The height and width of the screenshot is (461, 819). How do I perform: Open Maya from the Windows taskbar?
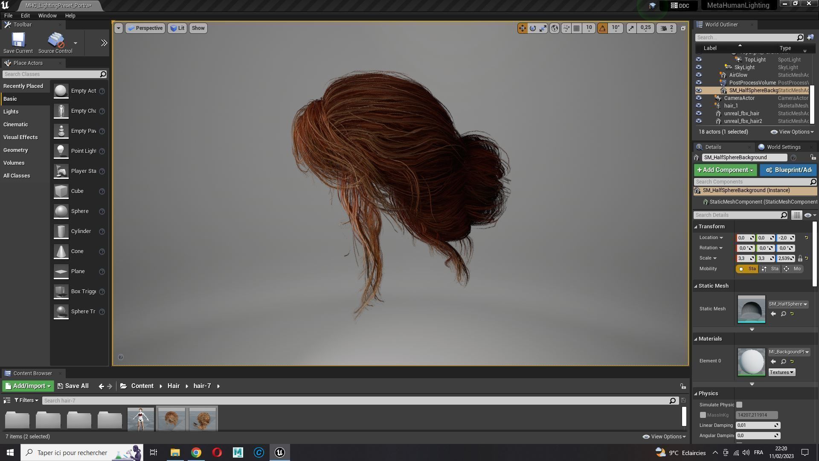click(238, 453)
